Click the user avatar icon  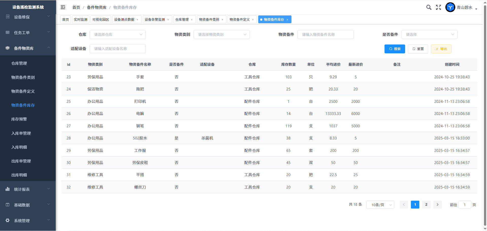click(450, 7)
